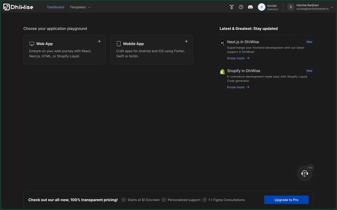Screen dimensions: 337x210
Task: Create a new Mobile App with plus icon
Action: 186,41
